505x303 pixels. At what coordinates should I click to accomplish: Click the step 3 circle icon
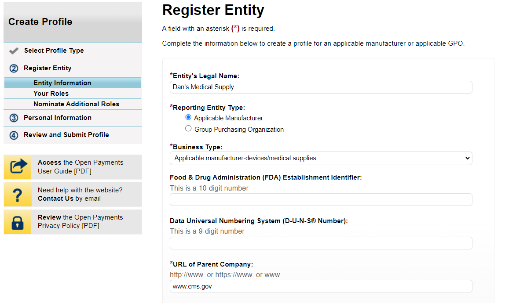[x=14, y=118]
